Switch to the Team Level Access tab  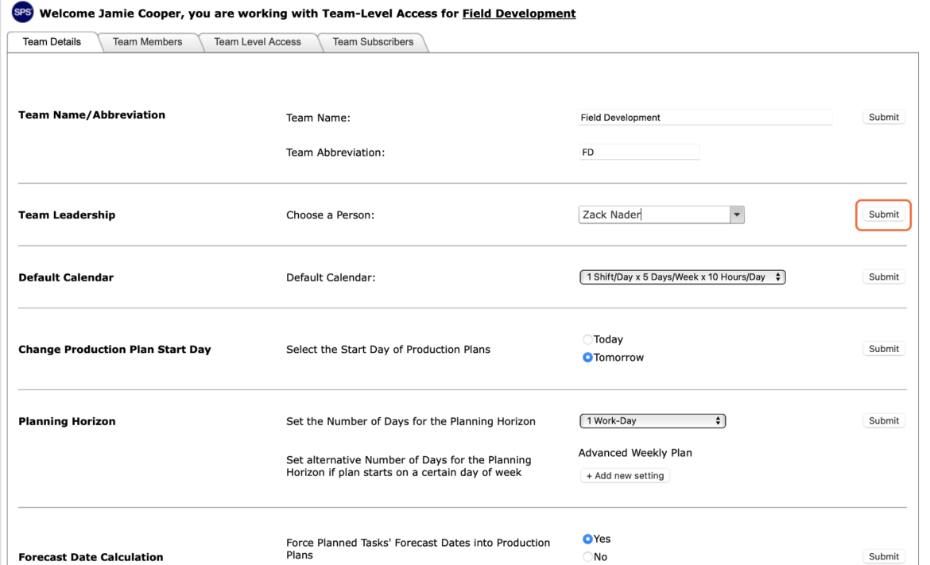click(x=258, y=42)
